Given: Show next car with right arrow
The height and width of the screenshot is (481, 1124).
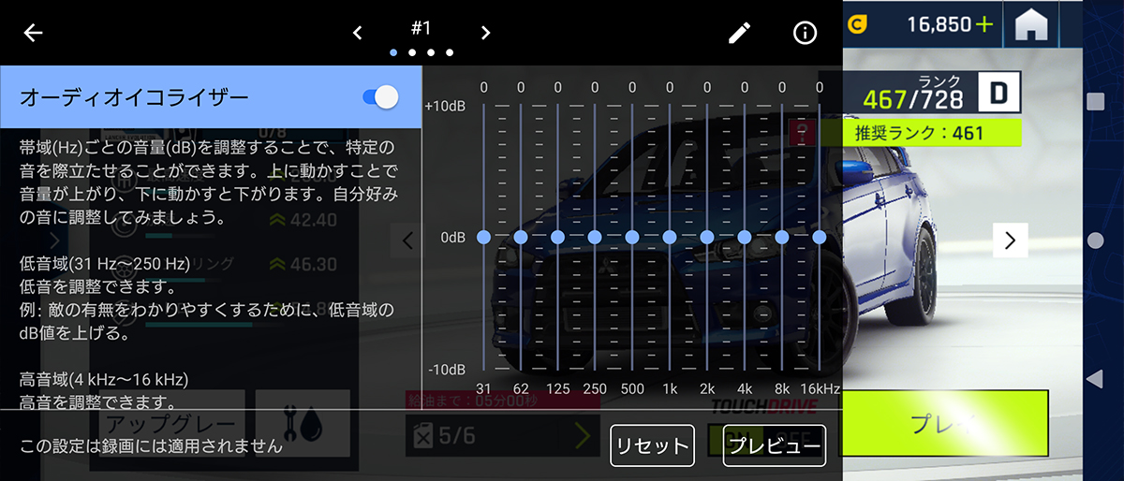Looking at the screenshot, I should [1010, 240].
